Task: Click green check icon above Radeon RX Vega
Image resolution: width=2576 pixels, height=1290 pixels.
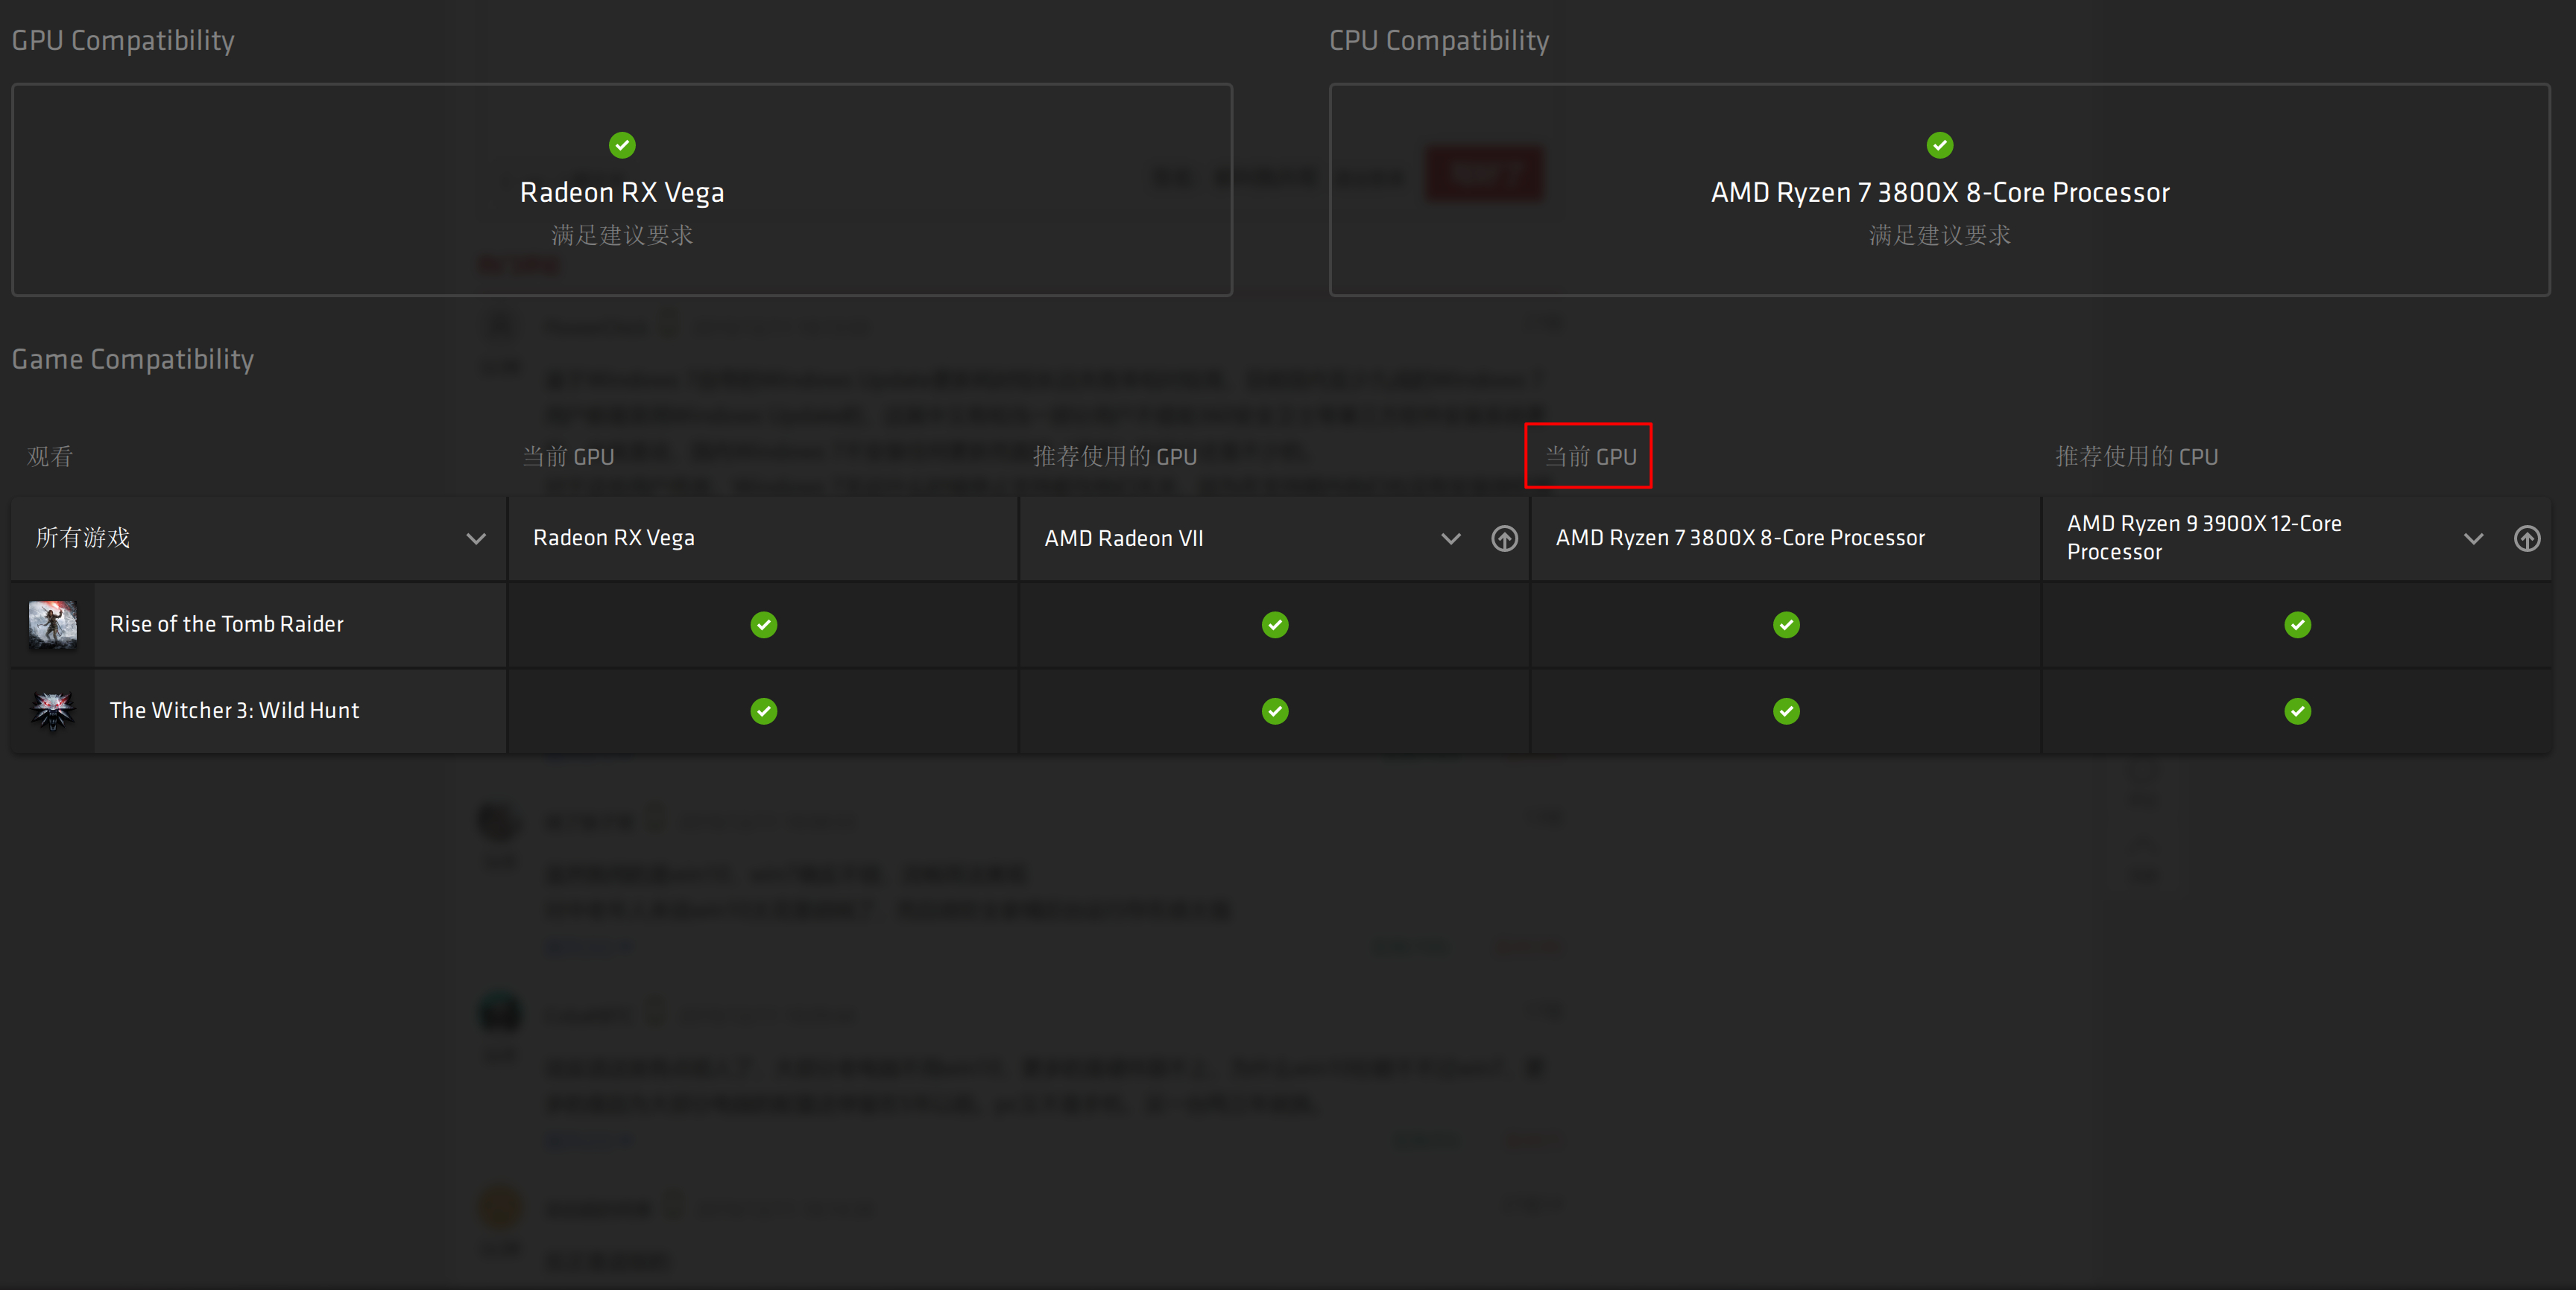Action: pyautogui.click(x=622, y=145)
